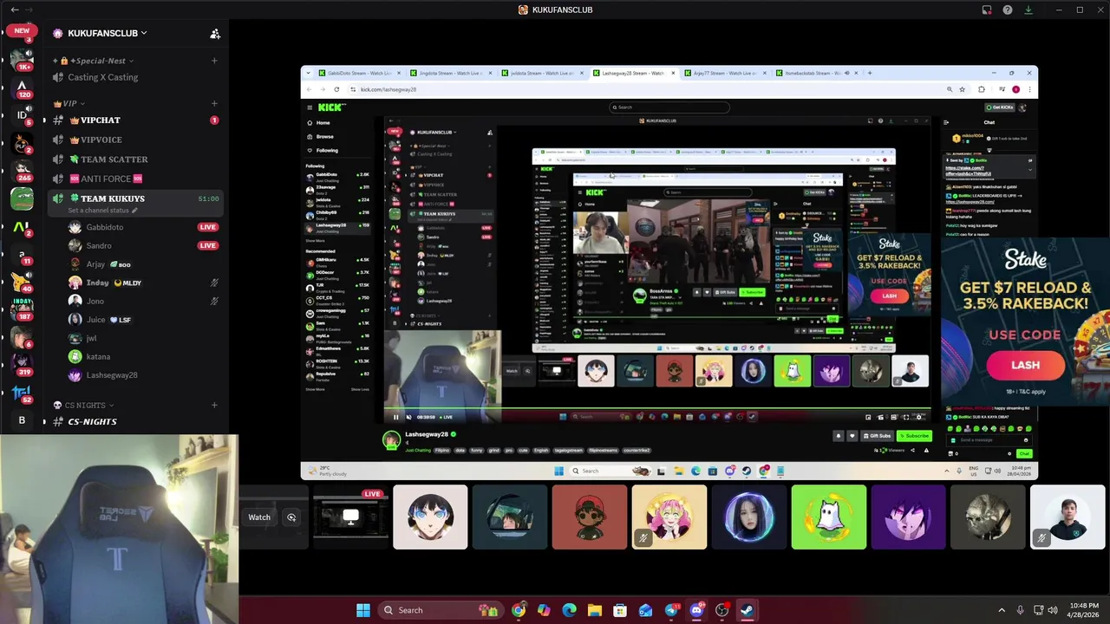Collapse the CS NIGHTS category

click(83, 405)
